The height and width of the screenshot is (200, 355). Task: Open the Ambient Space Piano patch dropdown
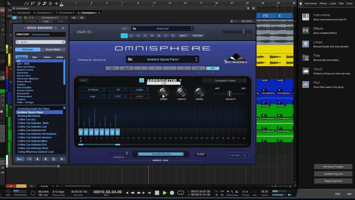pyautogui.click(x=163, y=59)
